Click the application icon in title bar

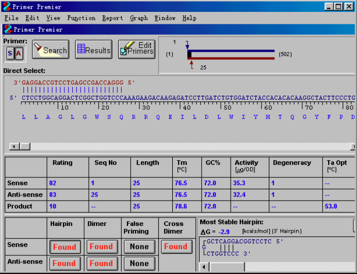click(6, 7)
